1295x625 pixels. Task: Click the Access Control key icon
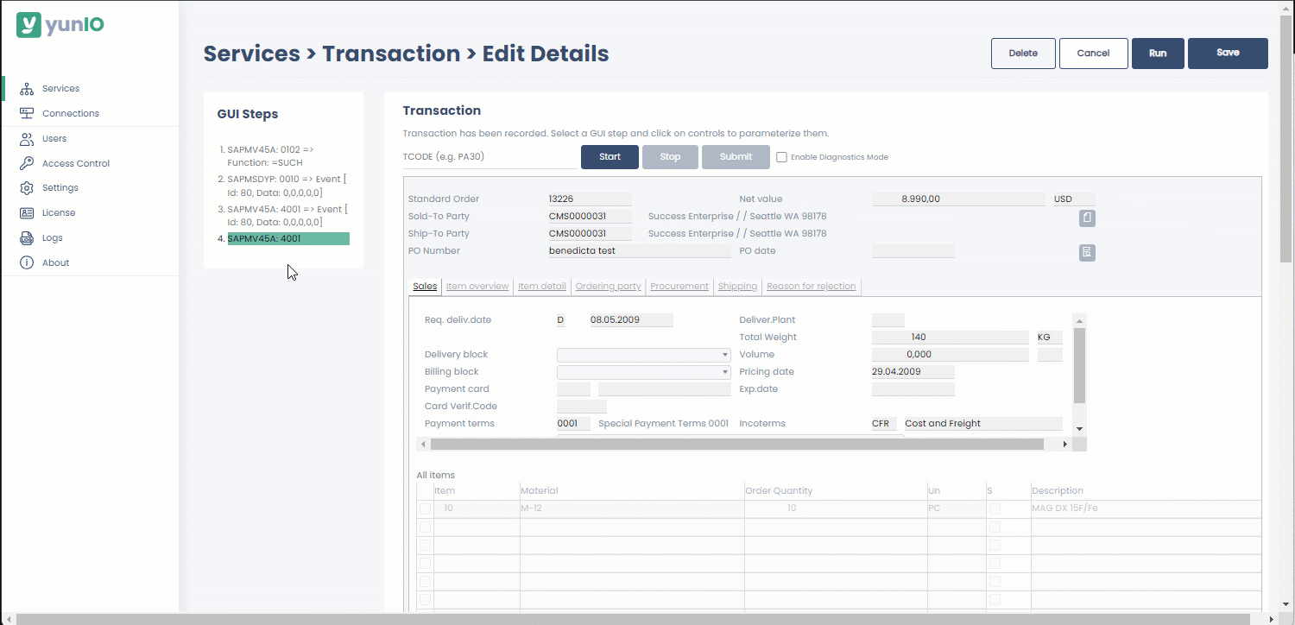27,163
